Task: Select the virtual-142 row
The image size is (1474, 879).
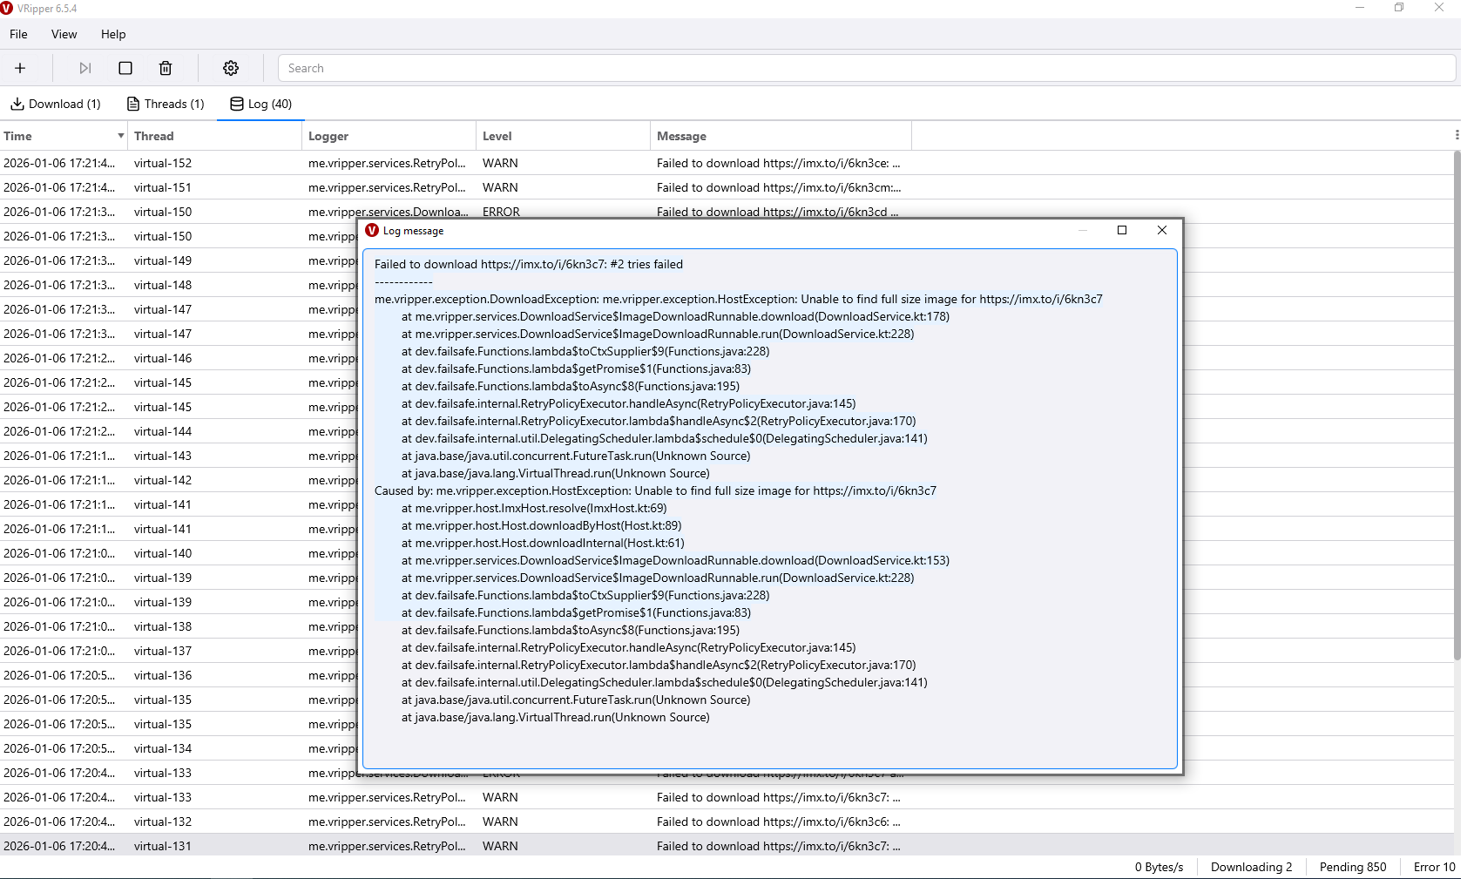Action: (179, 480)
